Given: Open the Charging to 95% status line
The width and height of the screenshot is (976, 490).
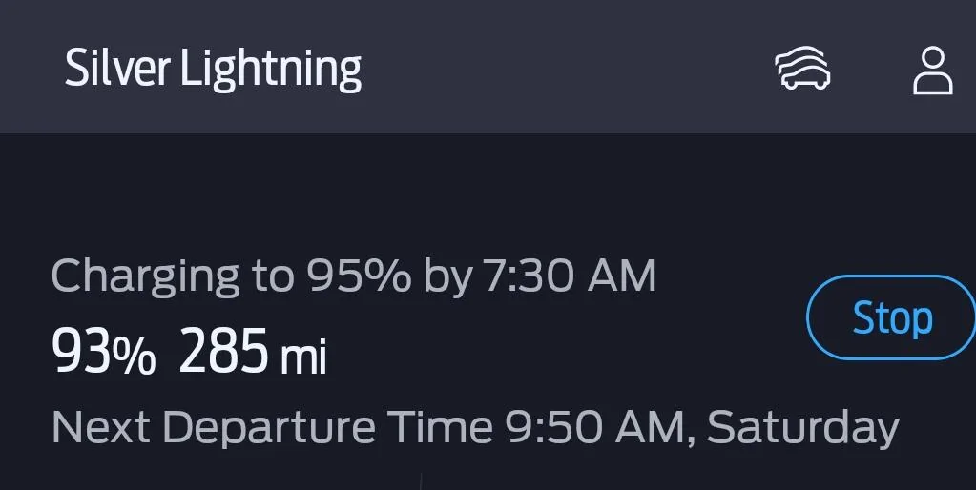Looking at the screenshot, I should click(354, 276).
